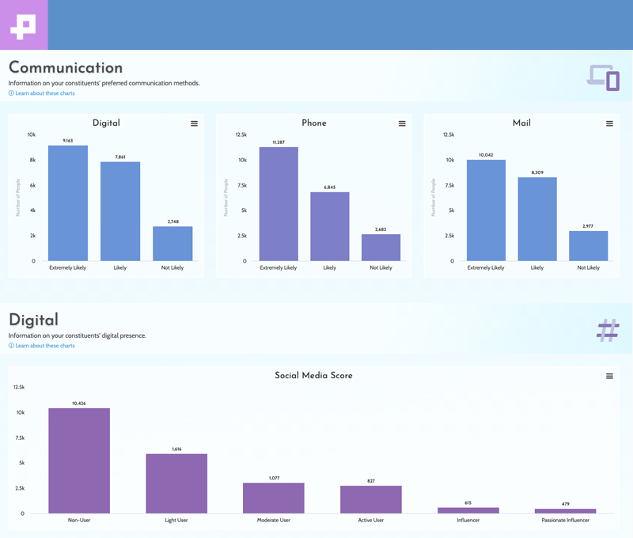Open the Mail chart's hamburger menu
The height and width of the screenshot is (538, 633).
[x=609, y=123]
